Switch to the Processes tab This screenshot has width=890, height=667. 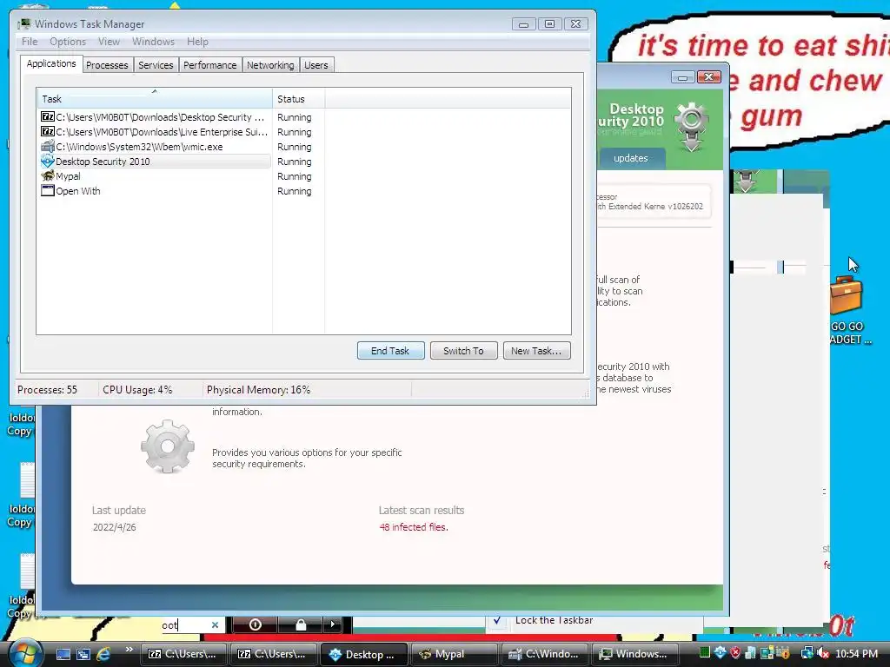tap(107, 65)
